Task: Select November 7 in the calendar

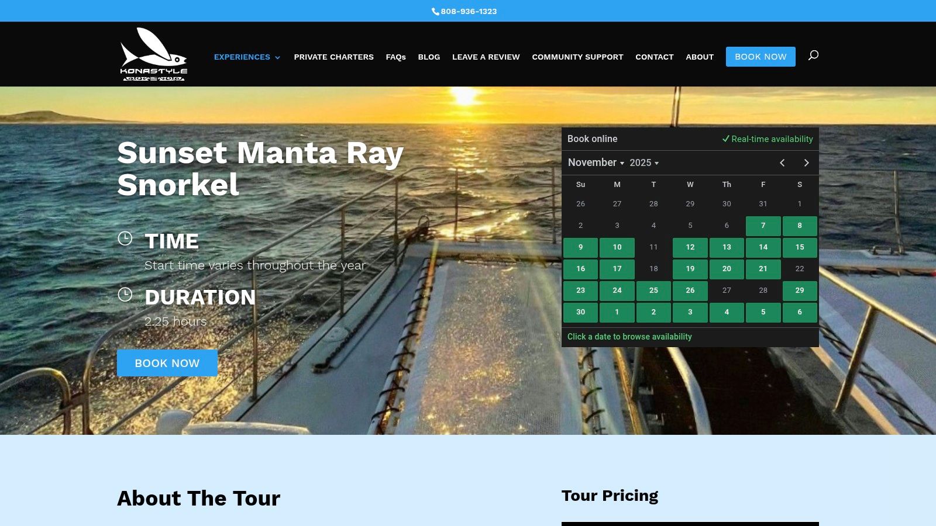Action: [x=763, y=226]
